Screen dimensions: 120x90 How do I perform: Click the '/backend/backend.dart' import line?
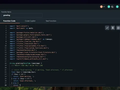click(x=23, y=50)
